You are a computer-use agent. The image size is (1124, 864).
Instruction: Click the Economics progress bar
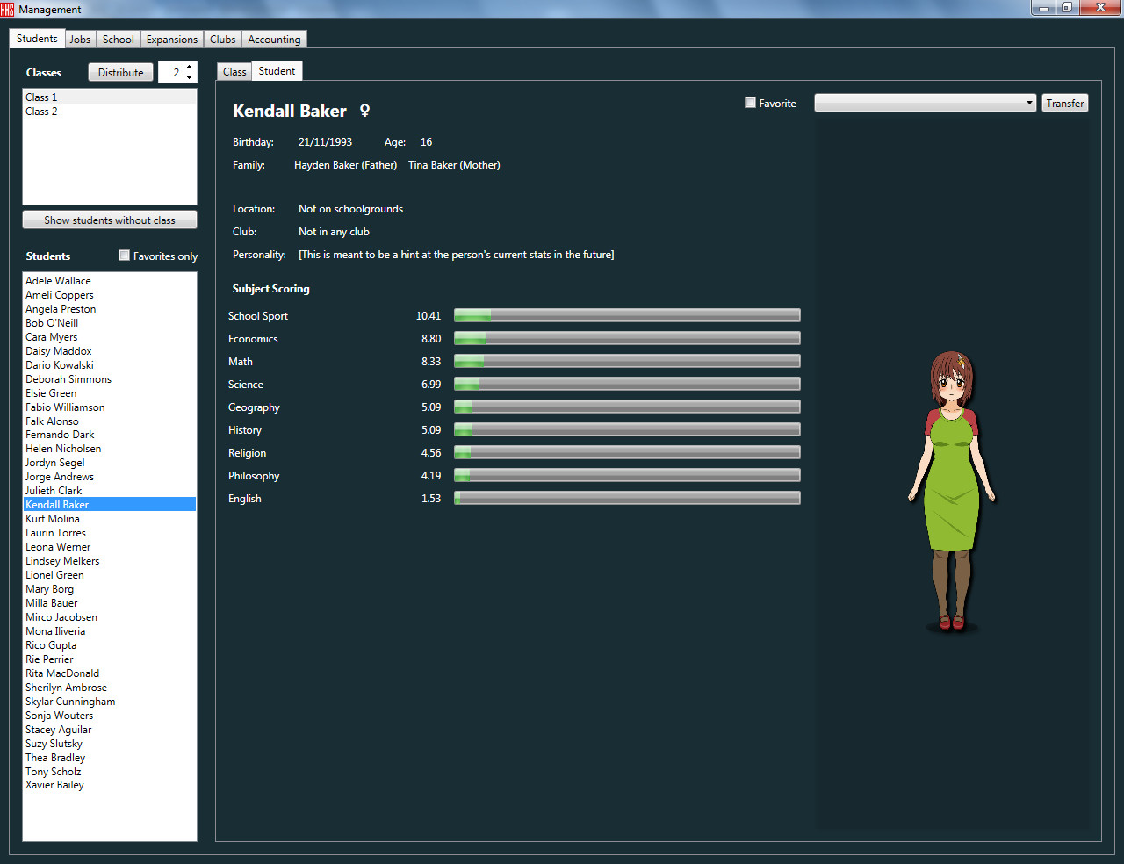pyautogui.click(x=627, y=338)
